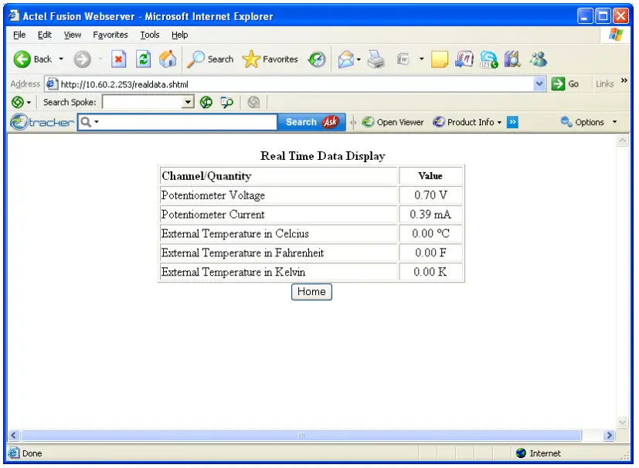This screenshot has height=468, width=639.
Task: Click the Home button below the table
Action: (311, 292)
